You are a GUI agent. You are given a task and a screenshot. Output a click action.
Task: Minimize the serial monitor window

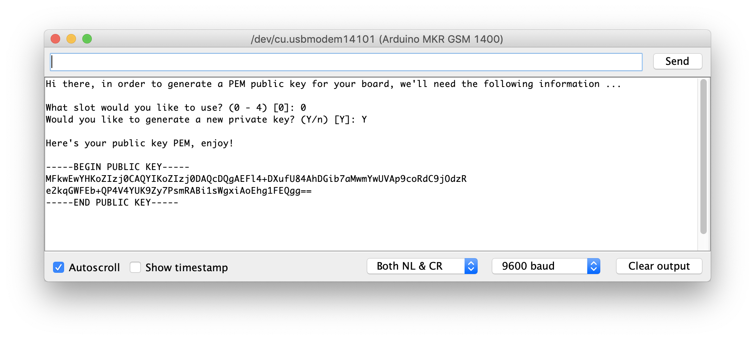click(71, 39)
